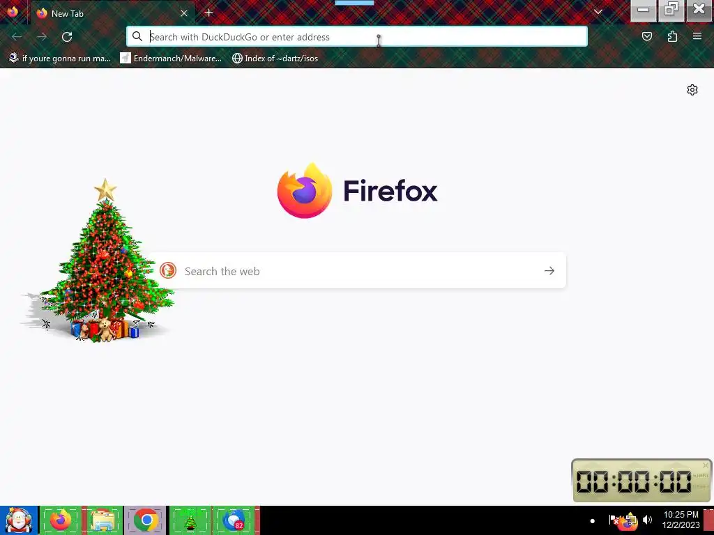Screen dimensions: 714x535
Task: Open the Thunderbird mail taskbar icon
Action: coord(234,520)
